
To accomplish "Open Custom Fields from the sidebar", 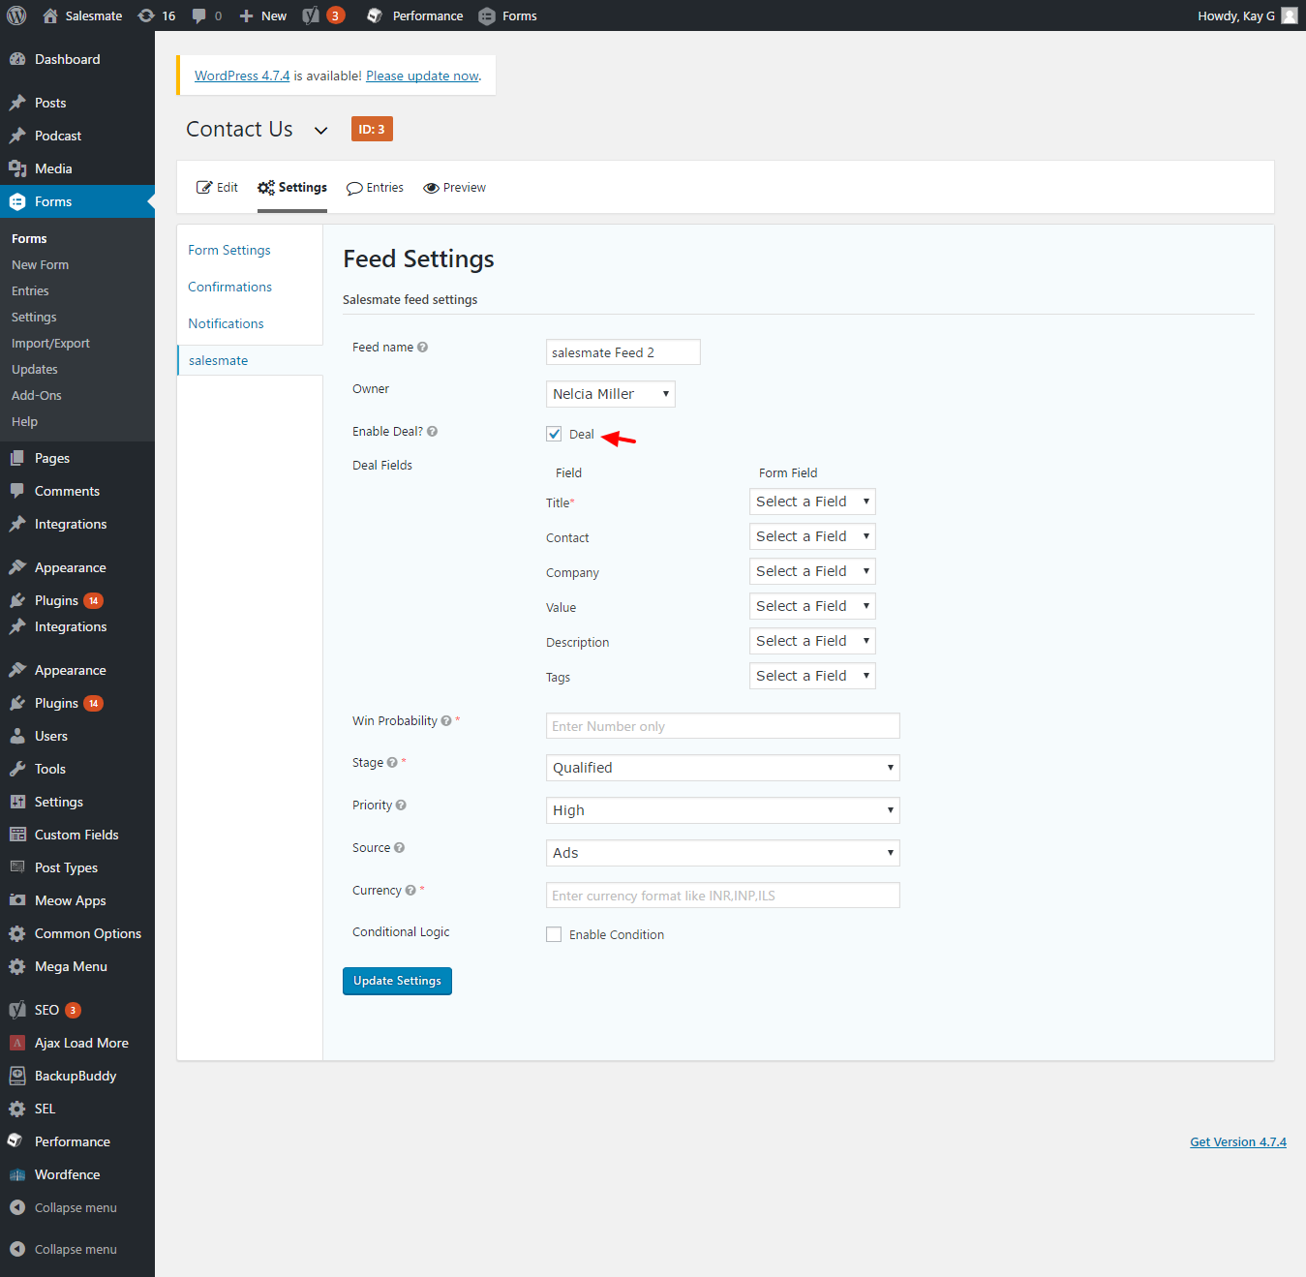I will point(77,835).
